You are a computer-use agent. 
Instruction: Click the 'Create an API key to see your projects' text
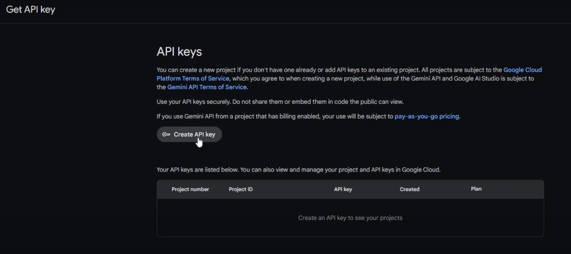350,218
